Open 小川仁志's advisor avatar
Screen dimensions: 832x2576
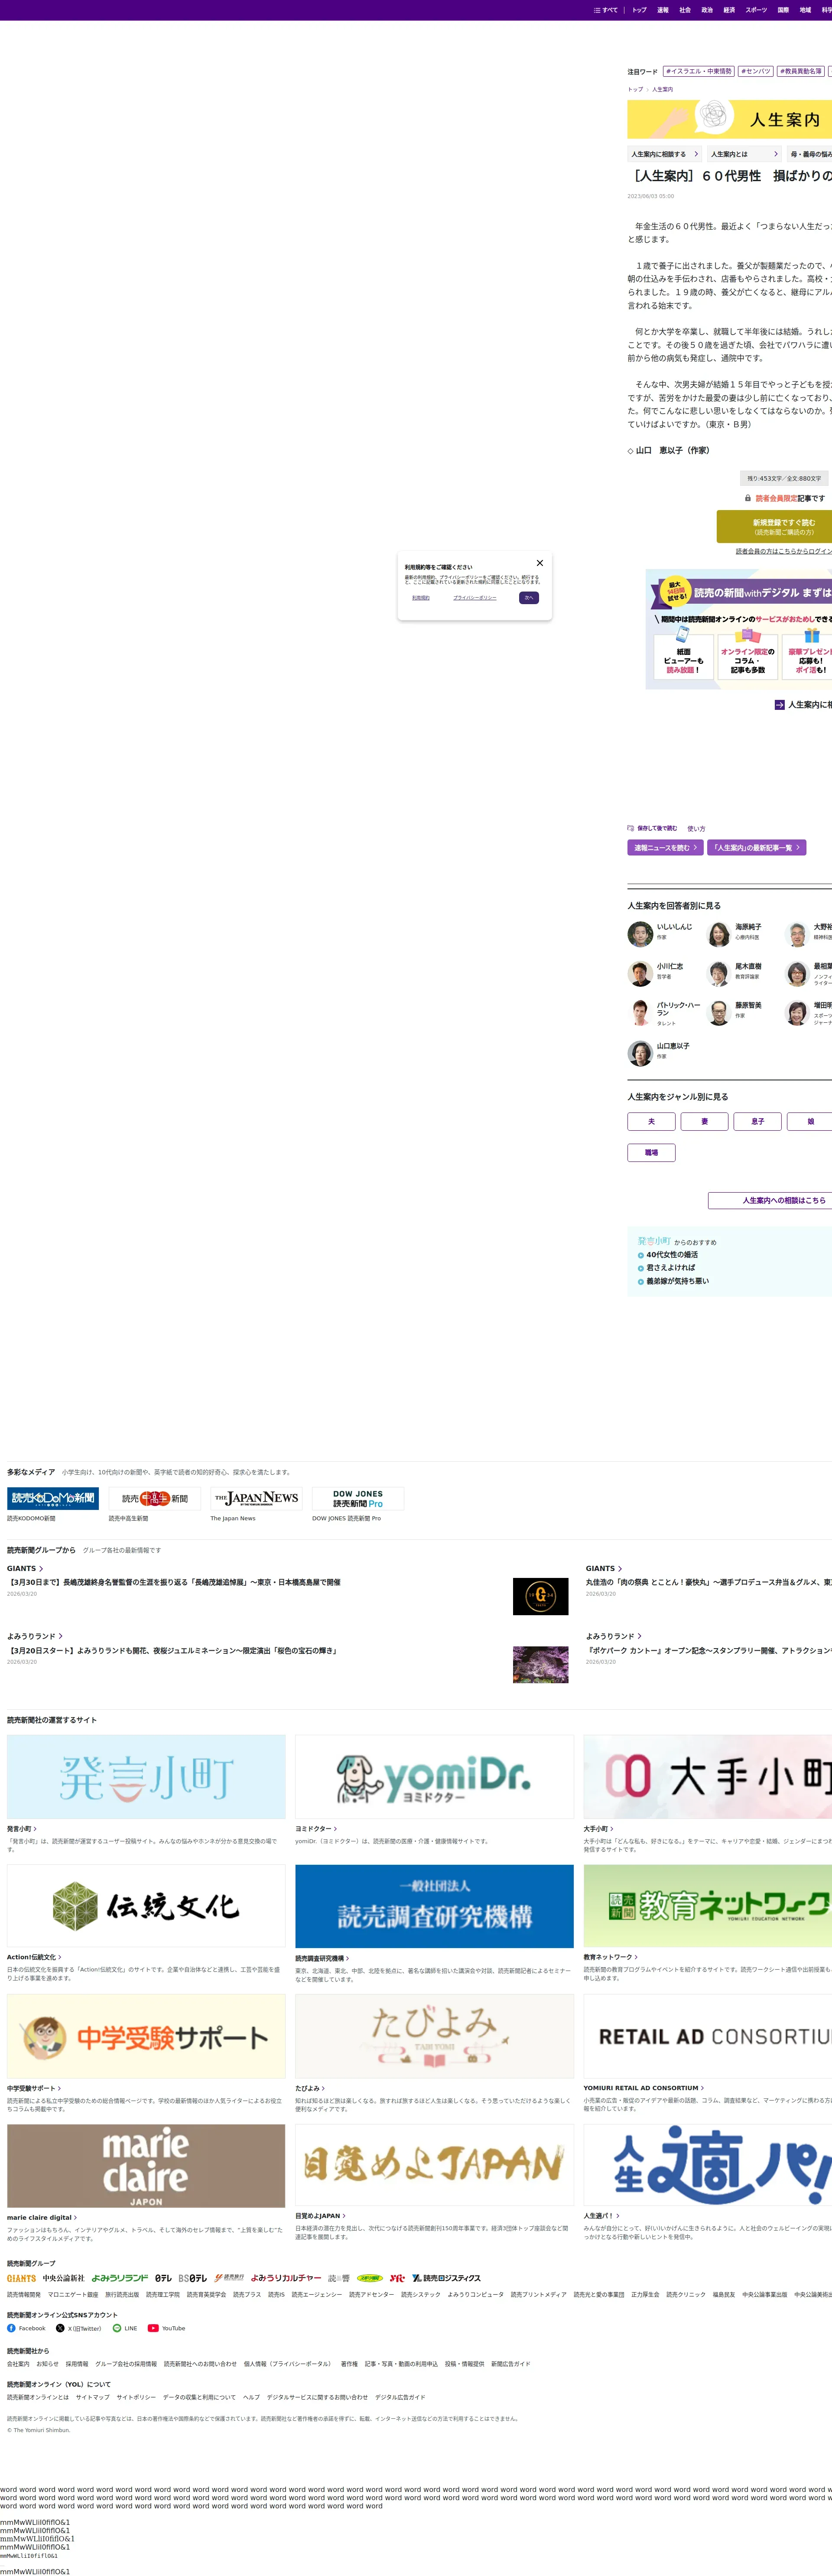[x=640, y=974]
